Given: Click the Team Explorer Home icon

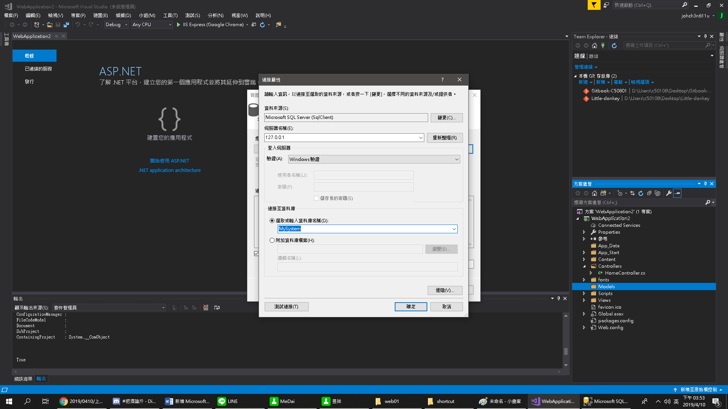Looking at the screenshot, I should point(595,45).
